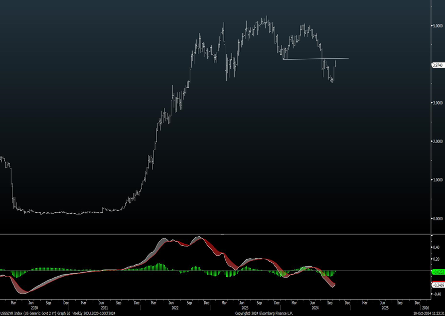
Task: Click the 0.0000 y-axis label
Action: click(x=438, y=218)
